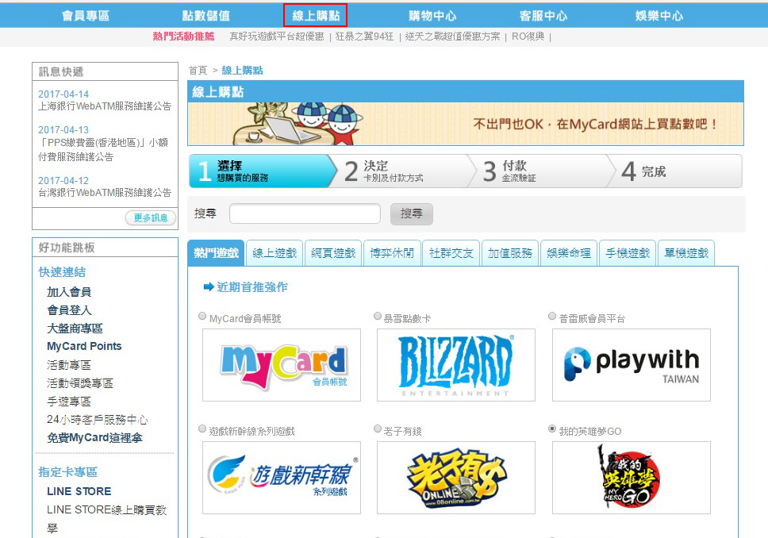Select the 遊戲新幹線系列遊戲 radio button

pyautogui.click(x=202, y=428)
